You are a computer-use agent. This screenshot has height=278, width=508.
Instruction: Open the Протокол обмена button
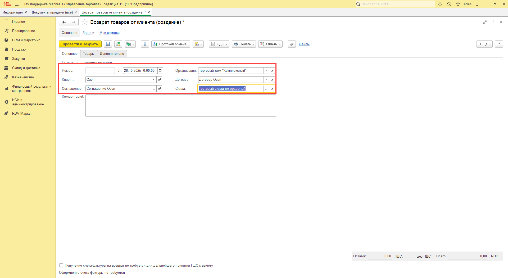[x=171, y=44]
